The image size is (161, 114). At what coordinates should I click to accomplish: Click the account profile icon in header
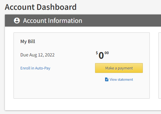[17, 21]
